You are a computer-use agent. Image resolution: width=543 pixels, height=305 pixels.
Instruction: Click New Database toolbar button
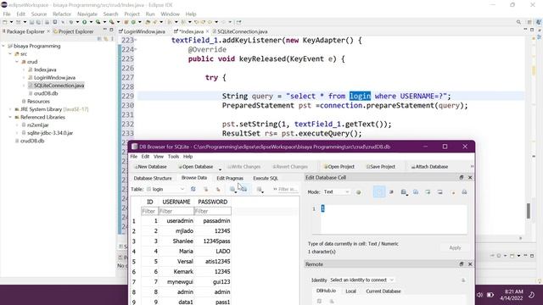coord(150,167)
